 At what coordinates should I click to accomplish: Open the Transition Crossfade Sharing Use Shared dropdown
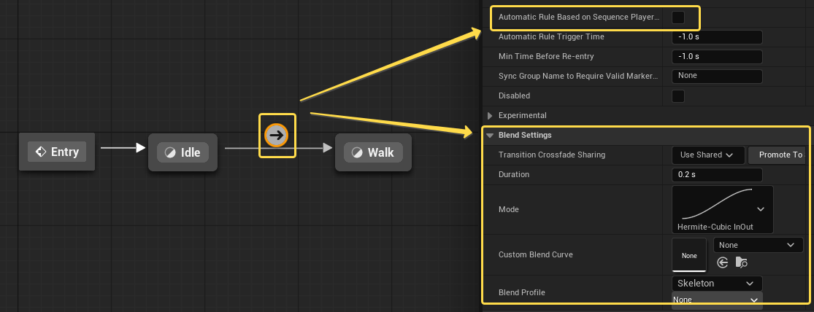click(x=707, y=155)
